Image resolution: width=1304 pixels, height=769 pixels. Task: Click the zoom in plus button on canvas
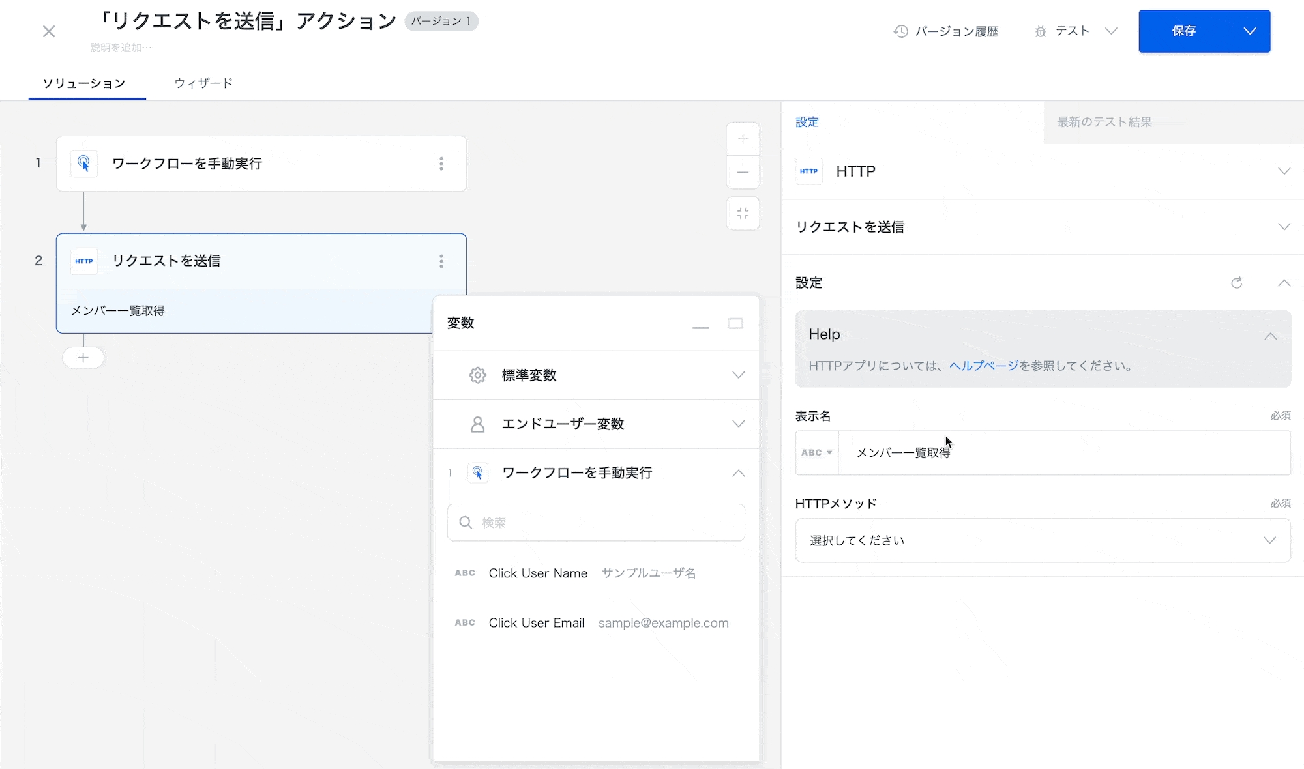click(x=743, y=139)
